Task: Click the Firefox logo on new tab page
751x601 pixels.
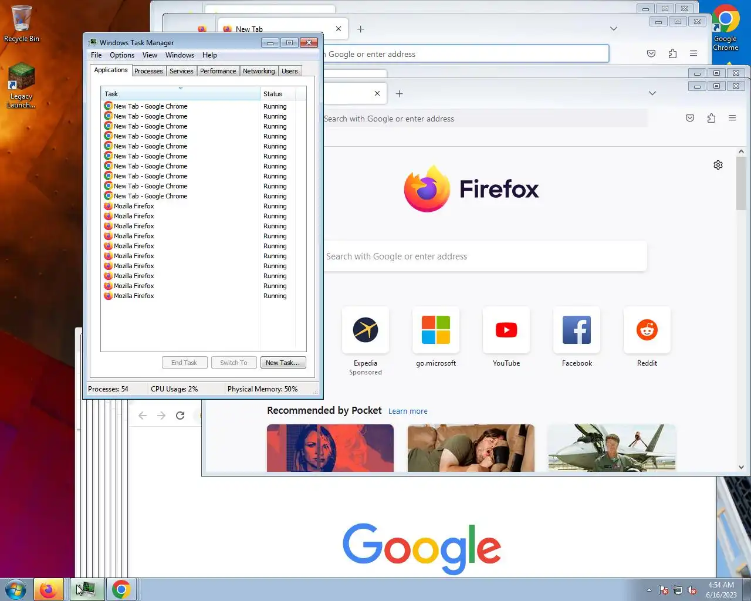Action: point(471,189)
